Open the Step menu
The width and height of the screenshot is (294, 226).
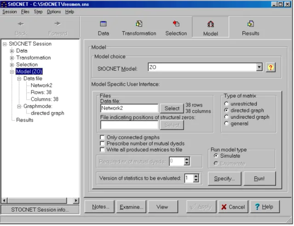pos(38,12)
